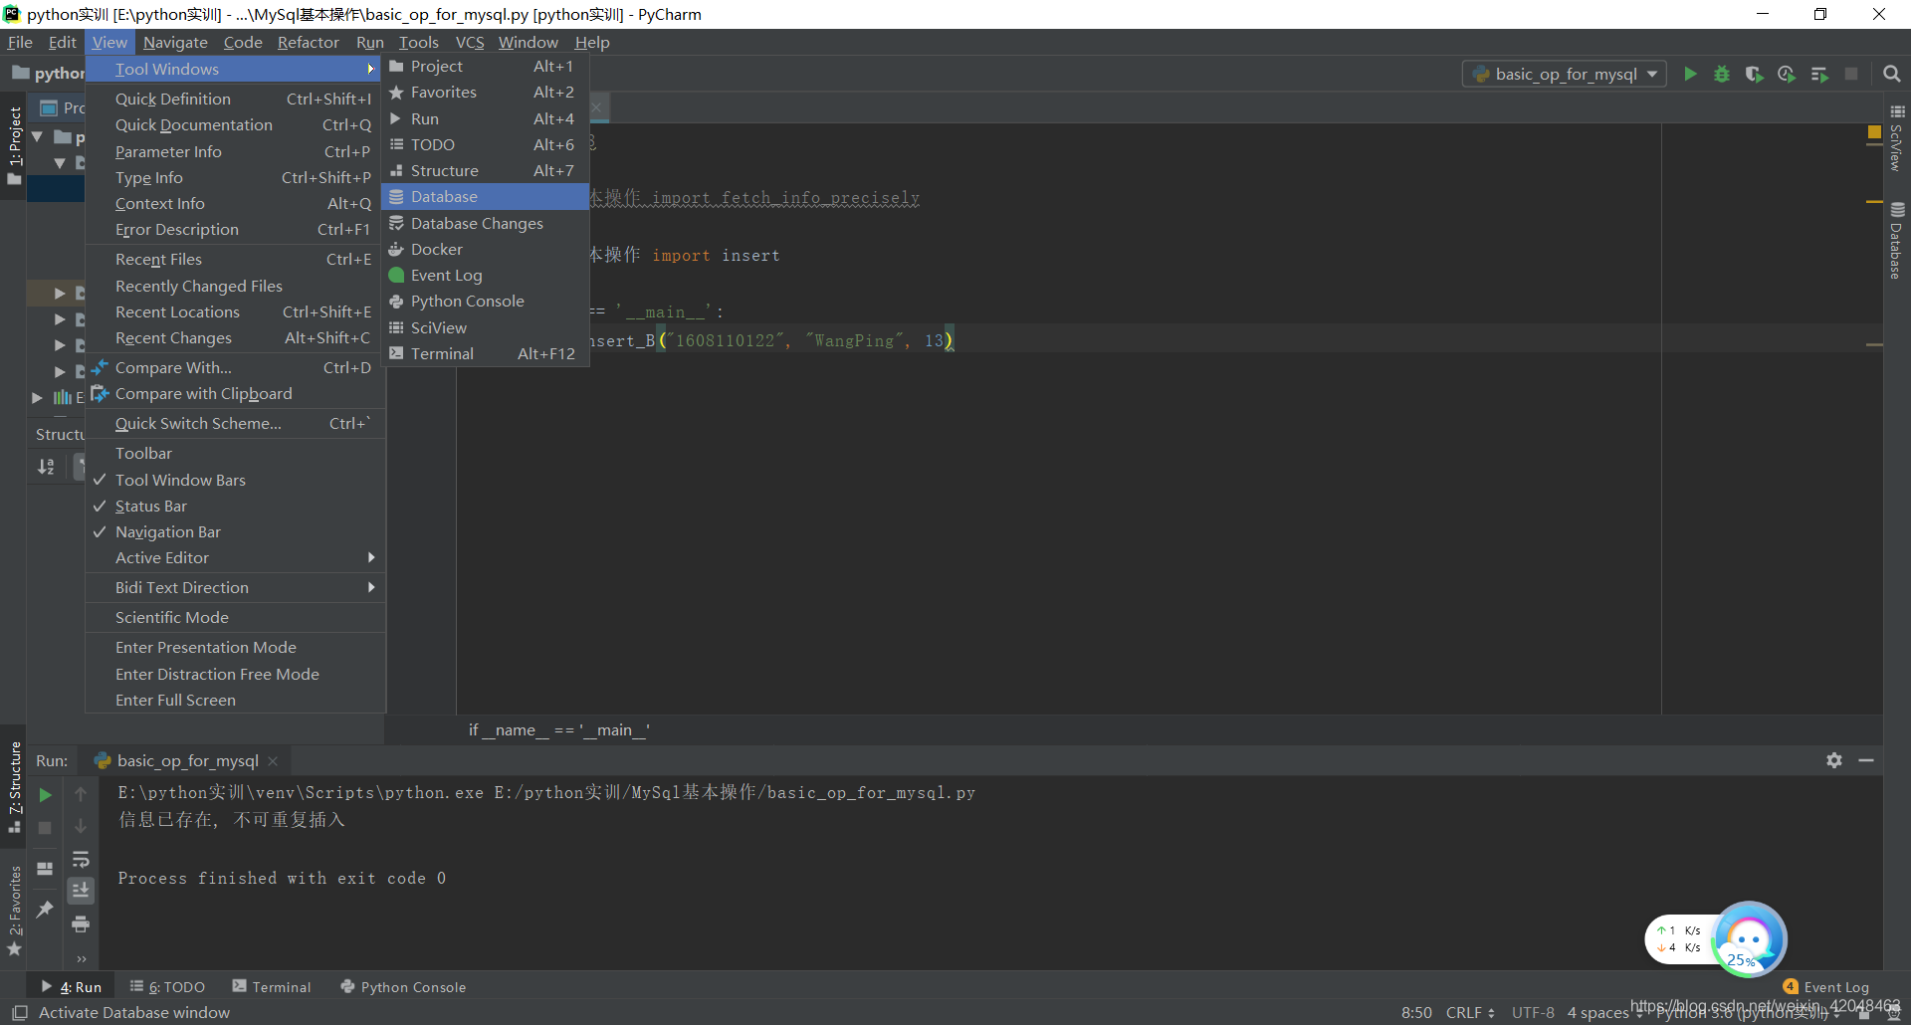The height and width of the screenshot is (1025, 1911).
Task: Uncheck Tool Window Bars in View menu
Action: click(x=235, y=480)
